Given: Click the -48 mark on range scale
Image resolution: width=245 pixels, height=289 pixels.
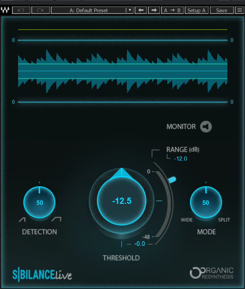Looking at the screenshot, I should [x=146, y=237].
